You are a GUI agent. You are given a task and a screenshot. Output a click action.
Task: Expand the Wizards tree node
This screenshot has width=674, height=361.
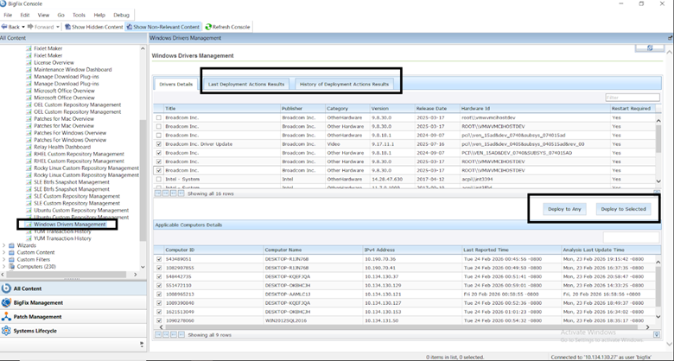pos(5,245)
